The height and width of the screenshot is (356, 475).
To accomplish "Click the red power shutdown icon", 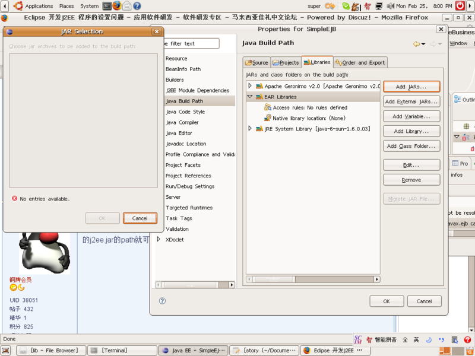I will coord(460,6).
